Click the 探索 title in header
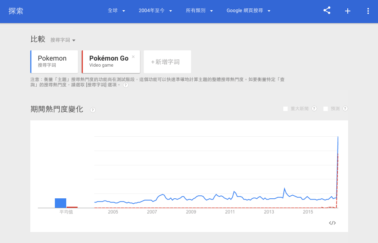Viewport: 378px width, 243px height. click(16, 11)
